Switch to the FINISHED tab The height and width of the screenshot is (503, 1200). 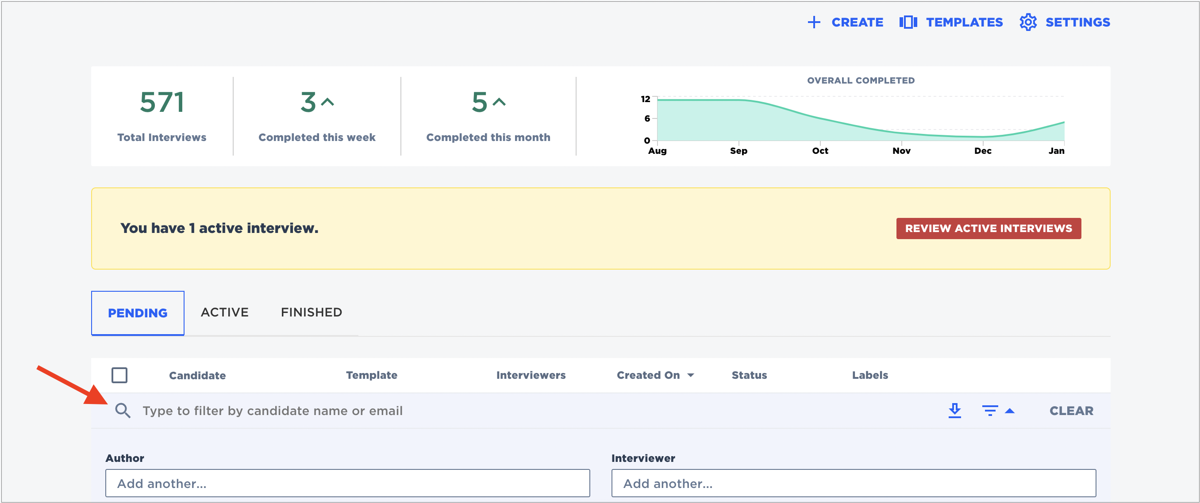point(311,312)
